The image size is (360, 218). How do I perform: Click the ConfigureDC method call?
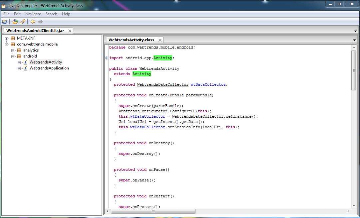pos(183,111)
